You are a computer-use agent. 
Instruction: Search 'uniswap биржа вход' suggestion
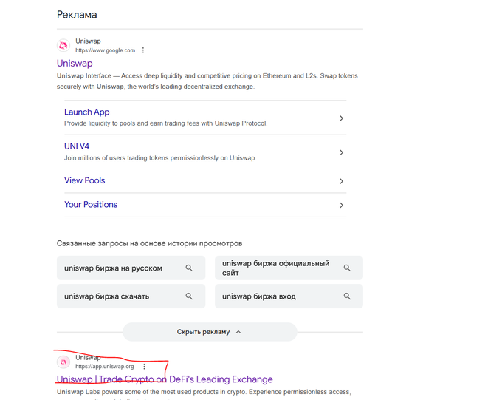point(289,296)
